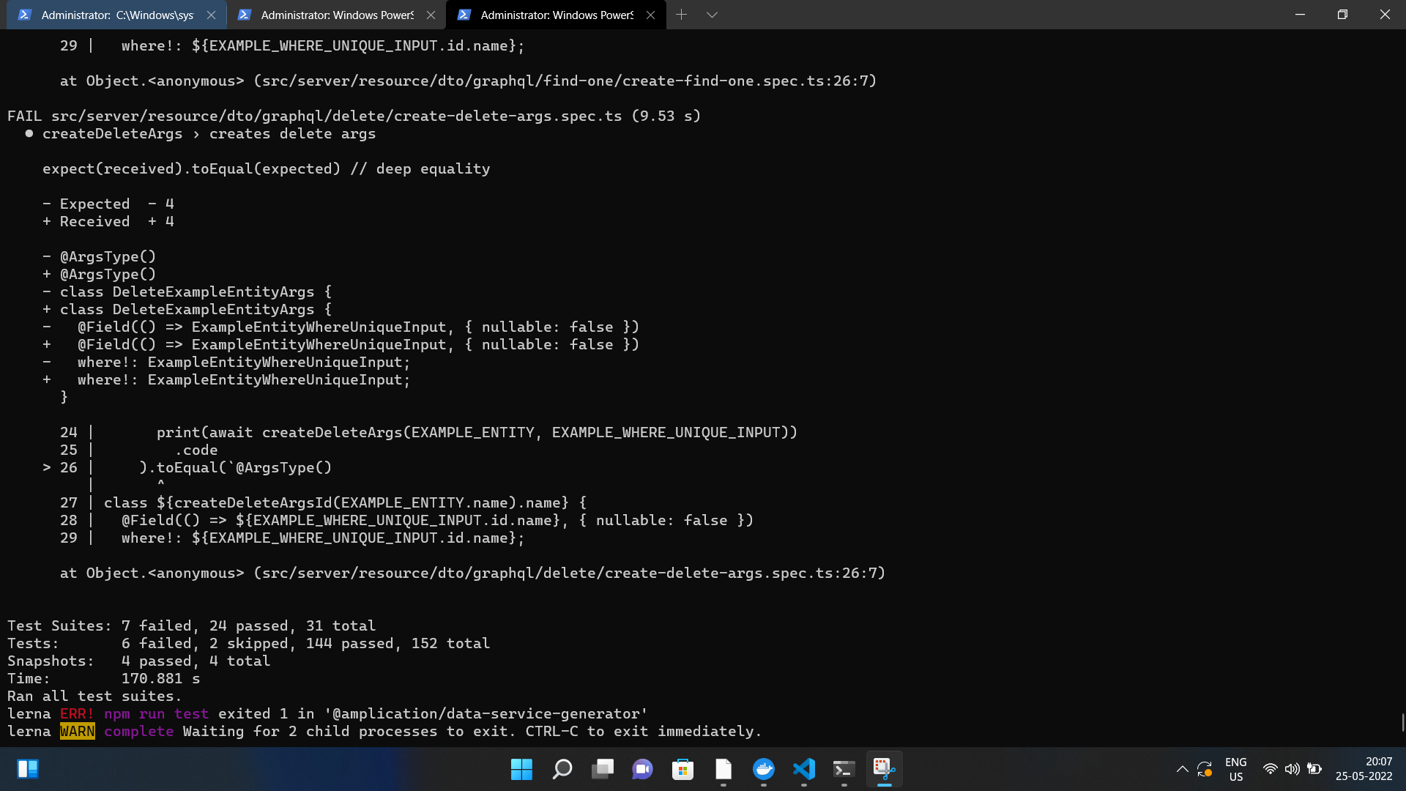Toggle the volume control in system tray
The height and width of the screenshot is (791, 1406).
[1292, 769]
